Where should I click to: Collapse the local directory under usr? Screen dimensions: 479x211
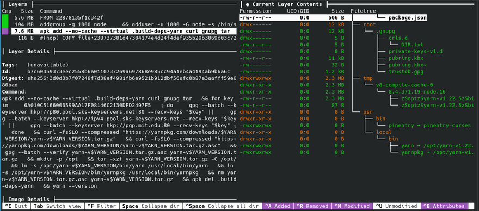click(384, 132)
